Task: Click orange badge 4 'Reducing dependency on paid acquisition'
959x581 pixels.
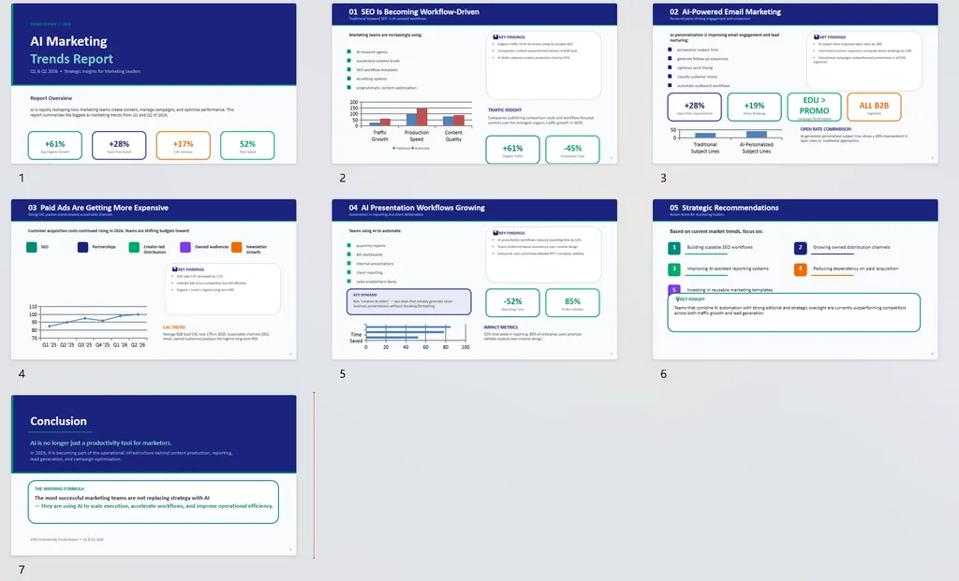Action: click(x=800, y=269)
